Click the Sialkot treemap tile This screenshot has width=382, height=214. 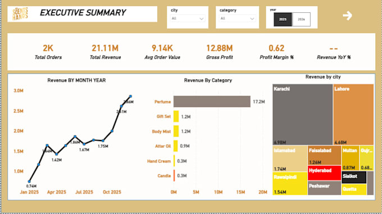coord(354,178)
